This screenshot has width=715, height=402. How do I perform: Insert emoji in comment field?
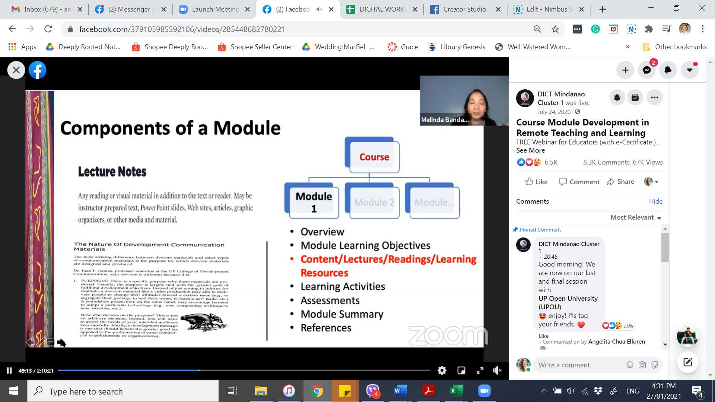[x=630, y=365]
